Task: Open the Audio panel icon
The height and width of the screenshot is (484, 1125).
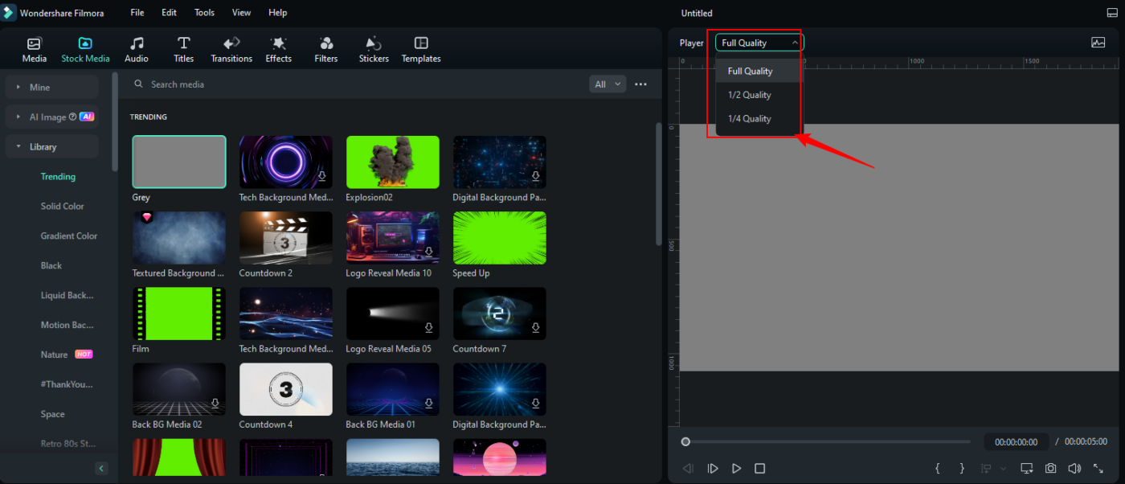Action: [x=137, y=49]
